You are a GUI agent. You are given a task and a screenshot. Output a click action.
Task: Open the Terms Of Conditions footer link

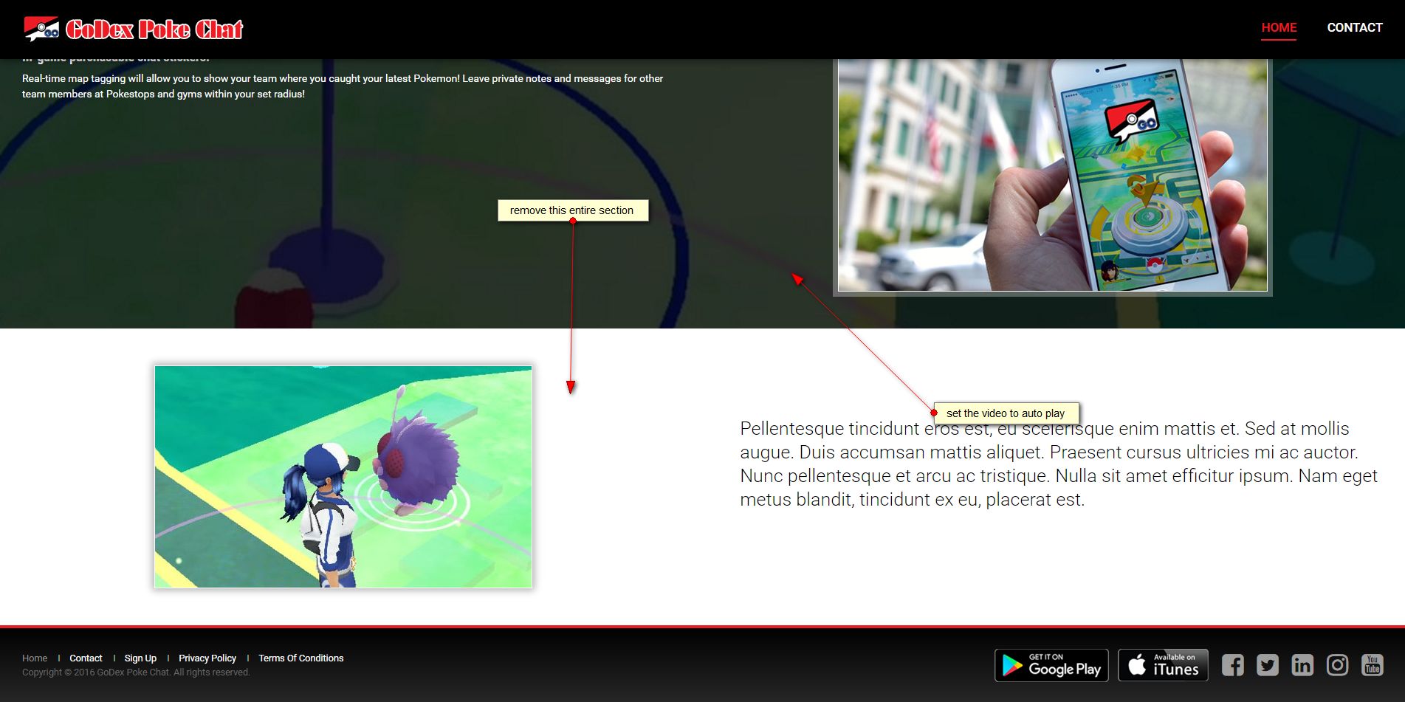click(x=301, y=658)
